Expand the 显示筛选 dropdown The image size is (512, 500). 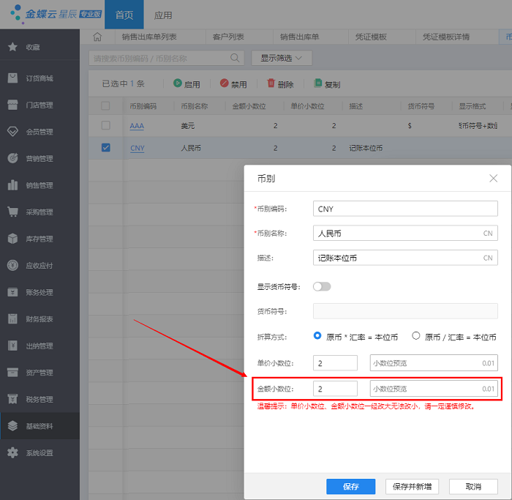(x=282, y=57)
